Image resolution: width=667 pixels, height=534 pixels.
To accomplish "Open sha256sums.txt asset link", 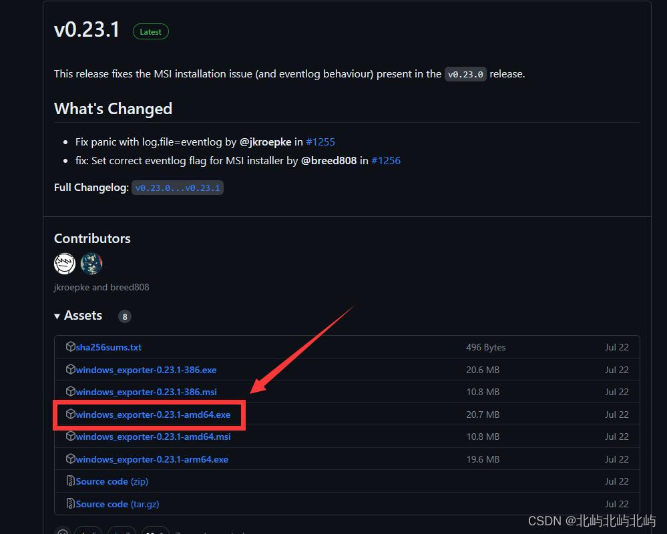I will (x=108, y=347).
